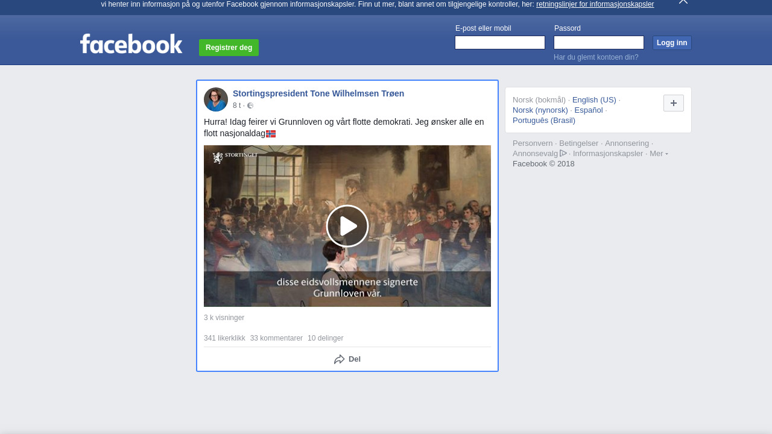This screenshot has height=434, width=772.
Task: Click 341 likerklikk count
Action: coord(224,338)
